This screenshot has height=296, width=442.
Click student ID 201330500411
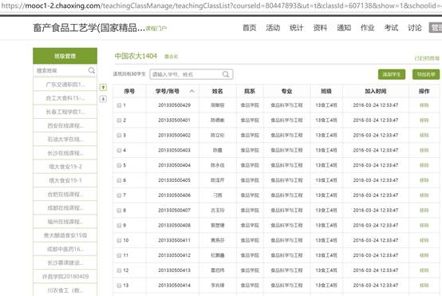tap(174, 240)
